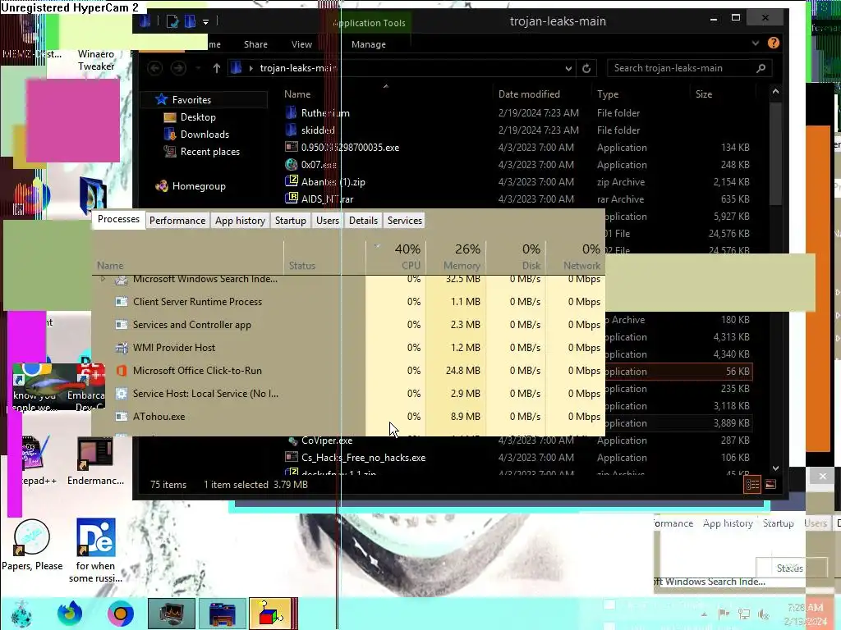Expand the Explorer ribbon chevron
The width and height of the screenshot is (841, 630).
(756, 43)
